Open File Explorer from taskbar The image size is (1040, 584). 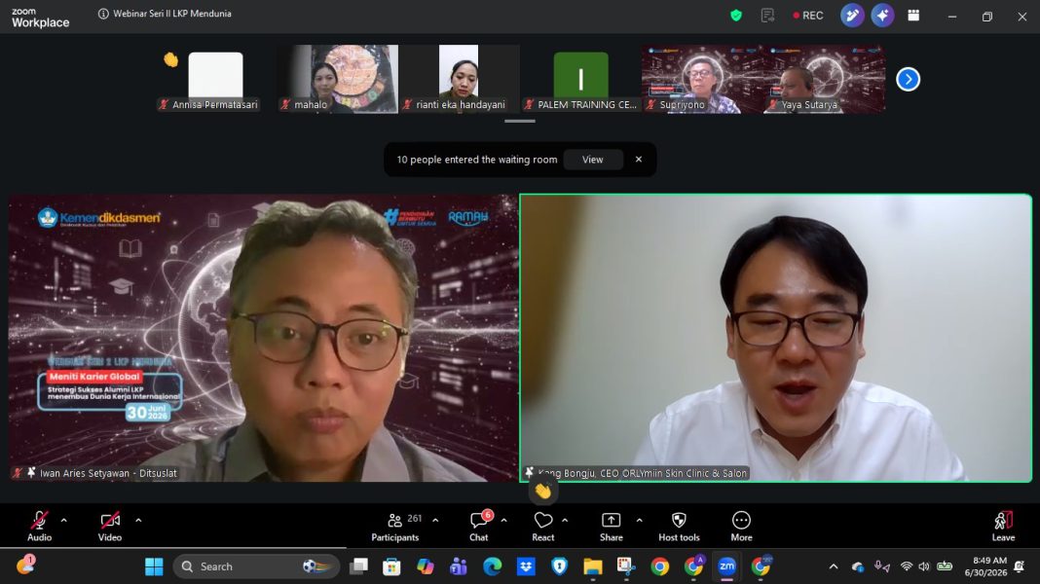click(x=593, y=566)
